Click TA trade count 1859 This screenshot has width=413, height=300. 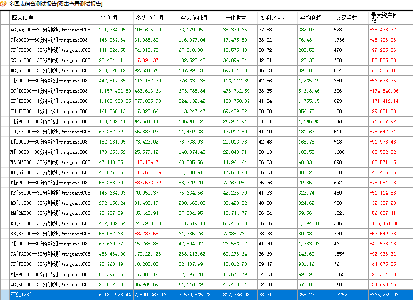point(339,254)
